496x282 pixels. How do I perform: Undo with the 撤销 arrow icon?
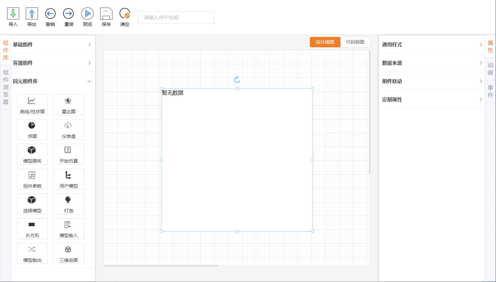pos(50,13)
